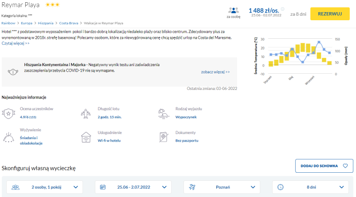
Task: Click Czytaj więcej link under the description
Action: [x=15, y=43]
